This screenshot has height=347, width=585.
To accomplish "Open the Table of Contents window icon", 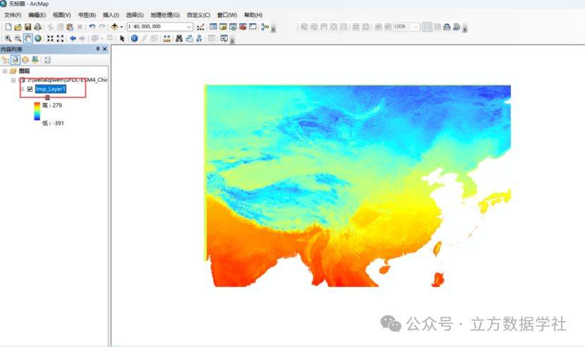I will (x=213, y=27).
